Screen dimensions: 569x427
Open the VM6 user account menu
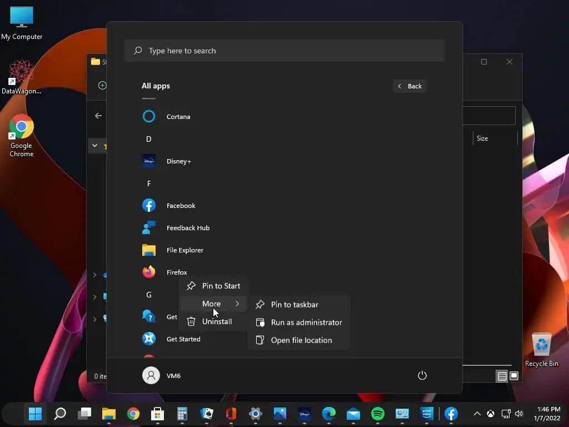pos(162,375)
